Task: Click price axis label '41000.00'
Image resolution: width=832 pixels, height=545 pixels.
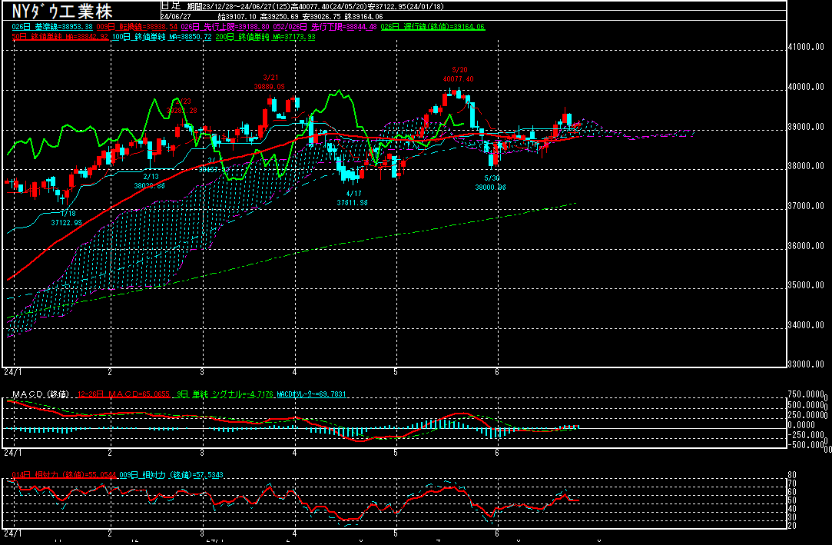Action: (x=806, y=47)
